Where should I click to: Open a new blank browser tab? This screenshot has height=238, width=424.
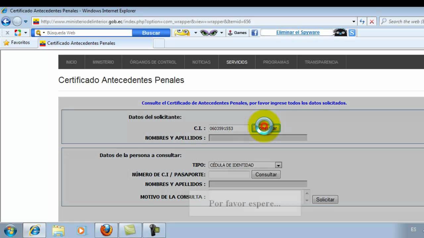pos(159,43)
